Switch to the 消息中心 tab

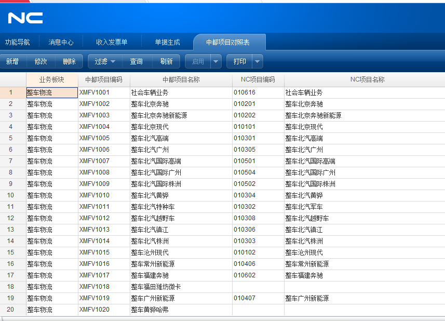click(x=61, y=42)
